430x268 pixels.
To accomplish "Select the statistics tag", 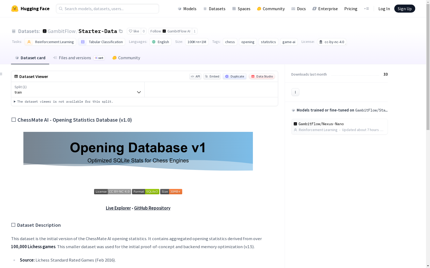I will coord(268,42).
